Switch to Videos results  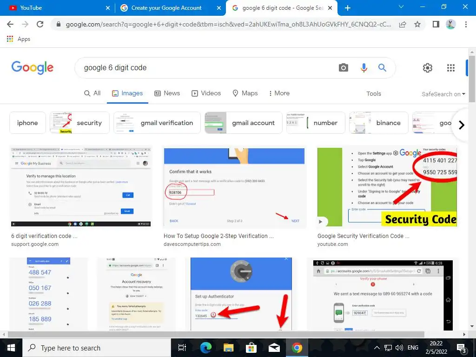tap(206, 93)
